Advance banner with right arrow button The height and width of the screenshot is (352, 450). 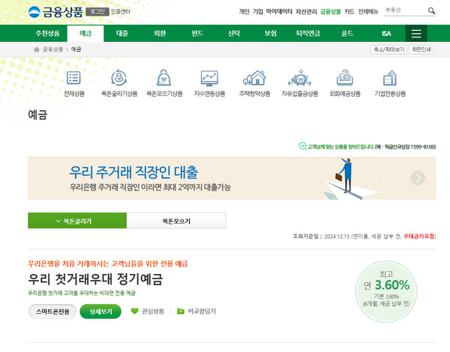pos(418,178)
